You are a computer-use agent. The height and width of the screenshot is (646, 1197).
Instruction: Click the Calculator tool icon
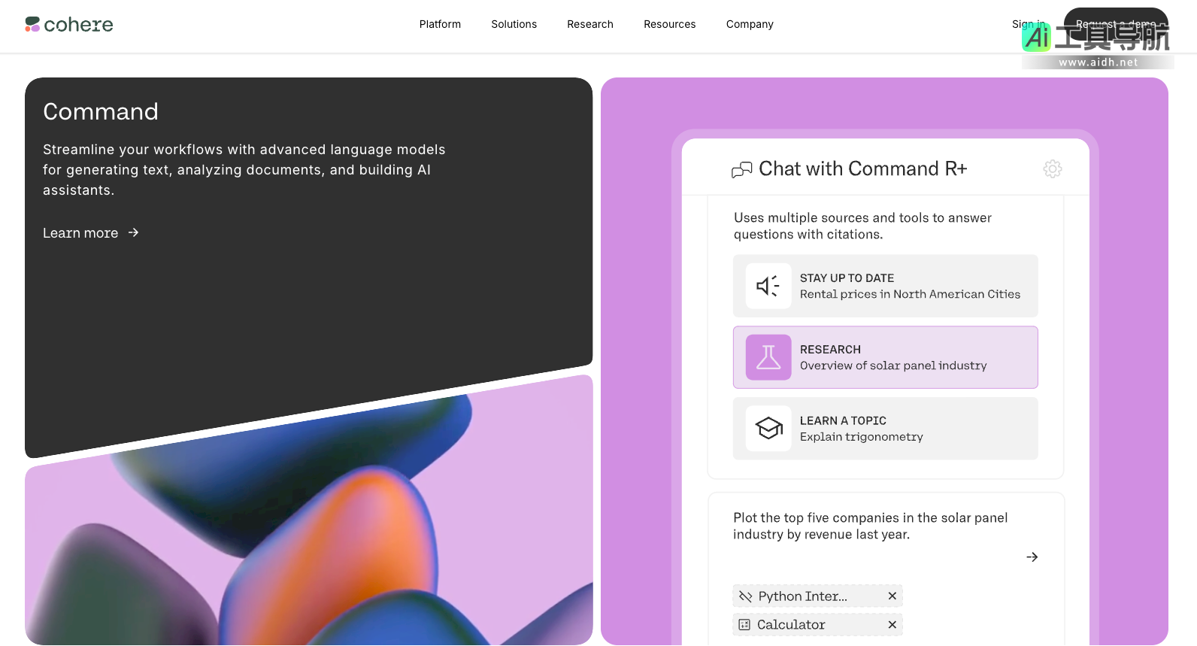coord(744,625)
